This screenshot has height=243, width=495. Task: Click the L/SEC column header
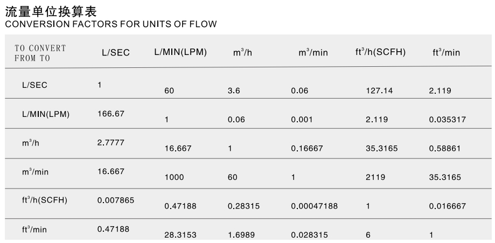[116, 52]
